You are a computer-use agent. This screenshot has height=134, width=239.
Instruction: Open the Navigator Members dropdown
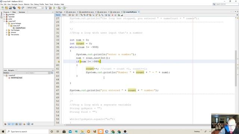coord(16,73)
